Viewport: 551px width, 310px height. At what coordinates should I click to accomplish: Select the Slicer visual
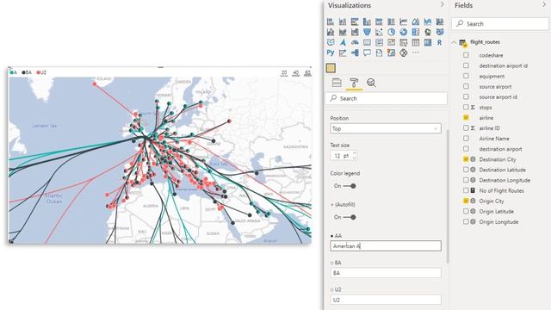404,42
